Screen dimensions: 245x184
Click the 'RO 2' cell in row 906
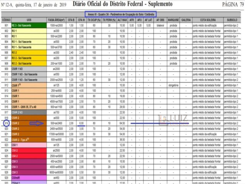click(x=29, y=53)
